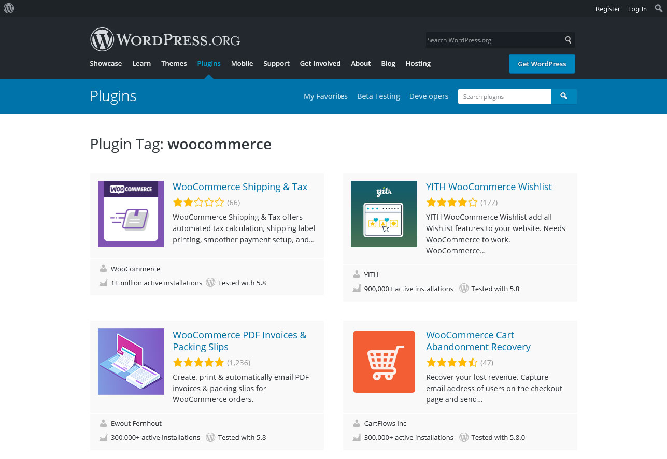The width and height of the screenshot is (667, 459).
Task: Click five-star rating of PDF Invoices plugin
Action: click(198, 363)
